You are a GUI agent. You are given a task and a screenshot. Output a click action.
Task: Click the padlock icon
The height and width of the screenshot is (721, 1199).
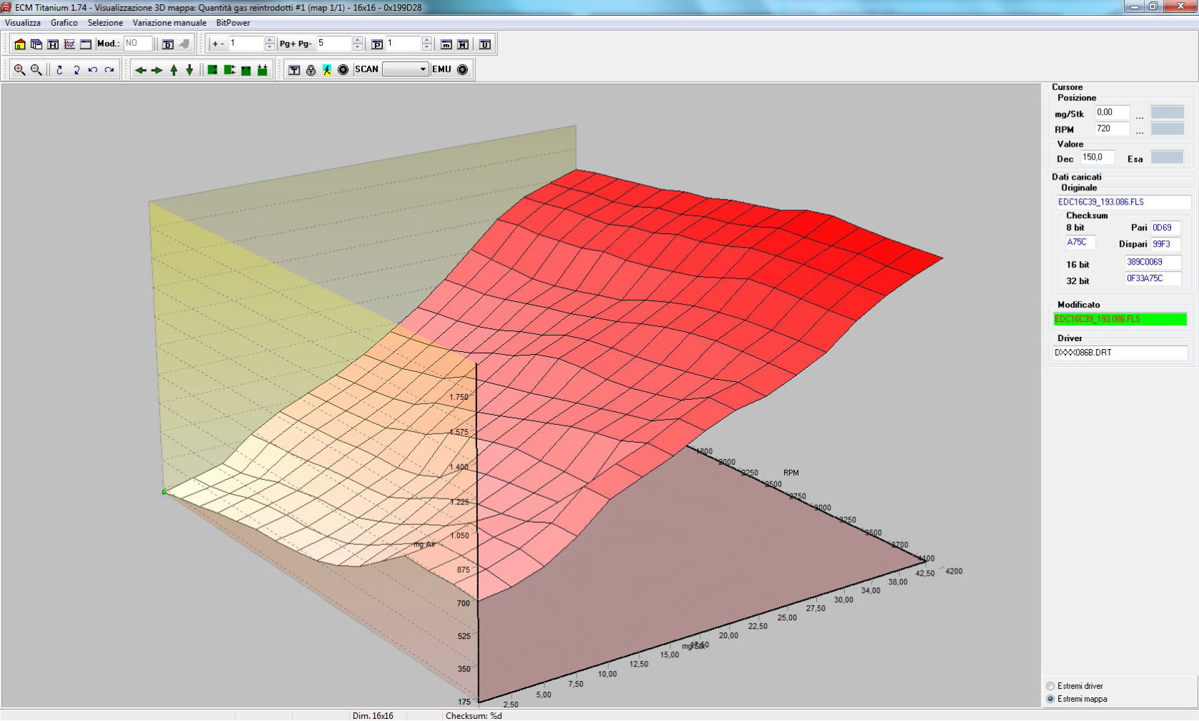tap(310, 70)
